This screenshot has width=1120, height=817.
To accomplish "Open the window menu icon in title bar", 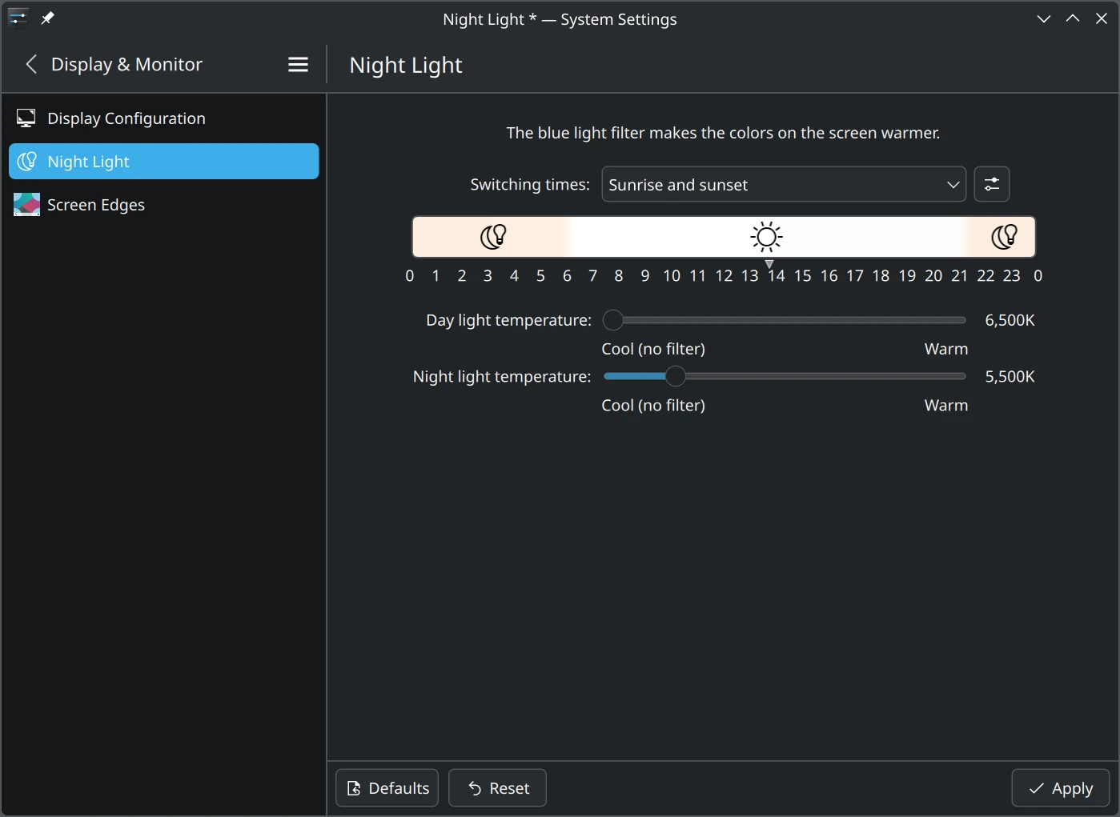I will [x=18, y=18].
